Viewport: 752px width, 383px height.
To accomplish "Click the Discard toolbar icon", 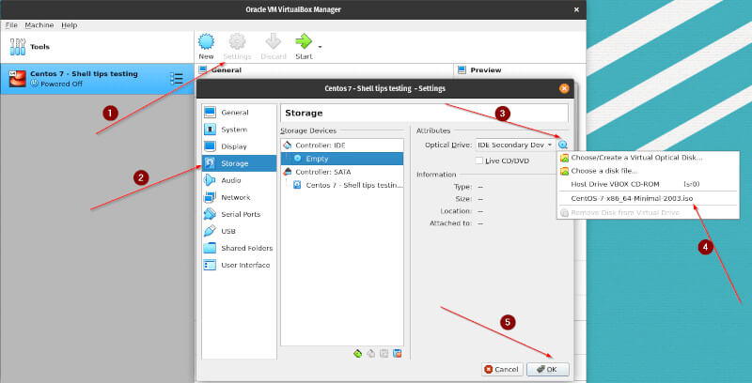I will pyautogui.click(x=273, y=42).
